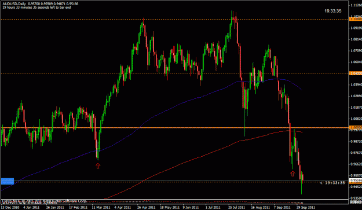Click the 4 Apr 2011 date label

[123, 208]
